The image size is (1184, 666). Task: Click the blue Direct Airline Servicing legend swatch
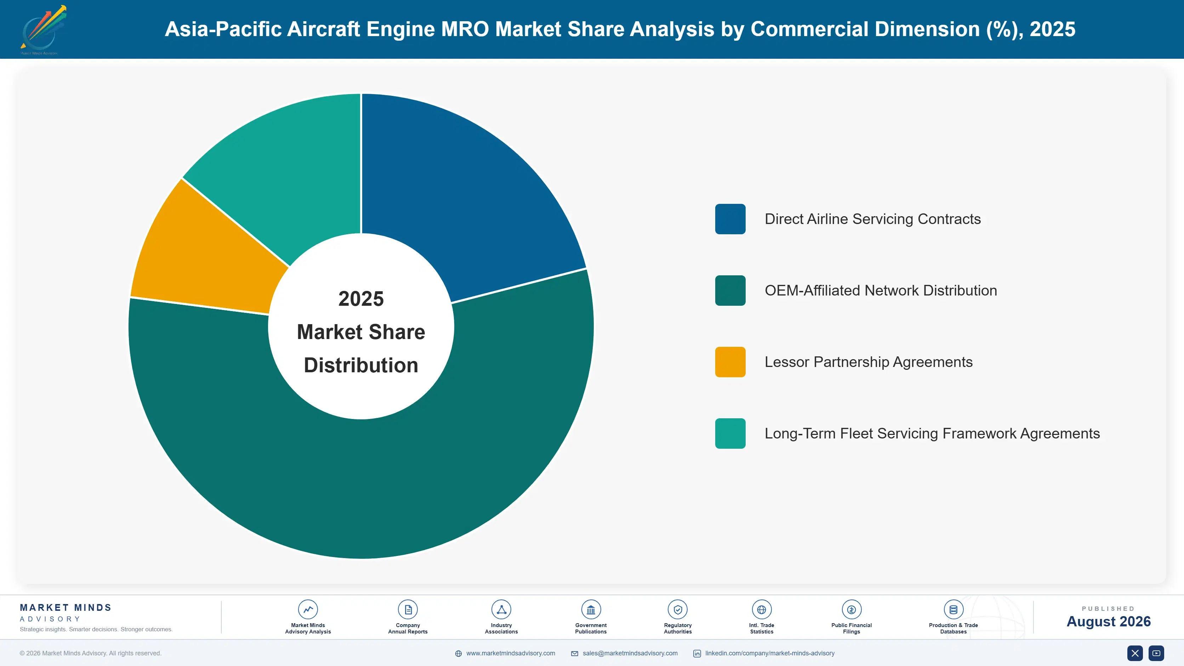pyautogui.click(x=730, y=219)
